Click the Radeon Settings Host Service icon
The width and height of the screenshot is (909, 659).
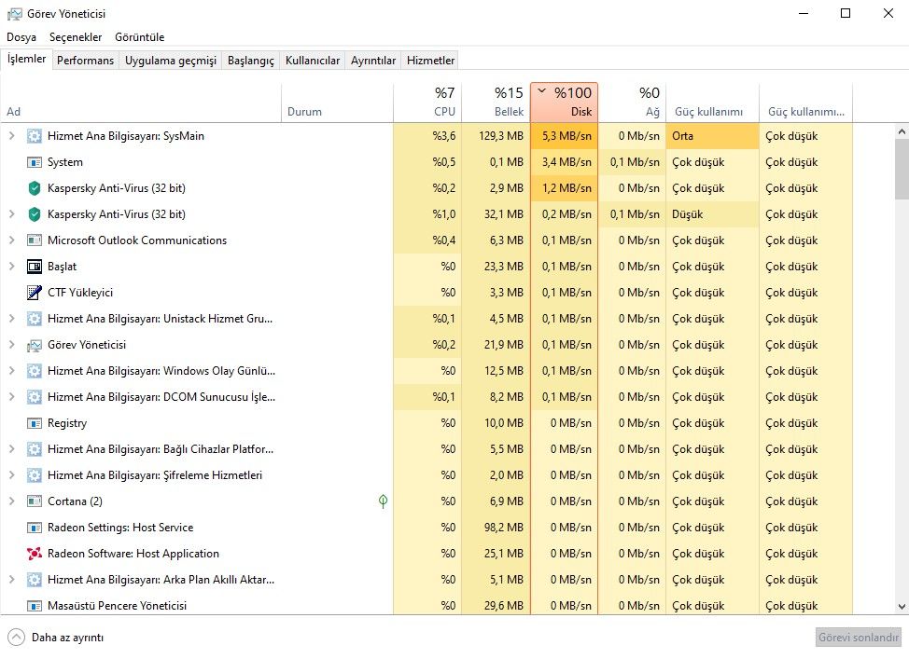click(x=35, y=528)
